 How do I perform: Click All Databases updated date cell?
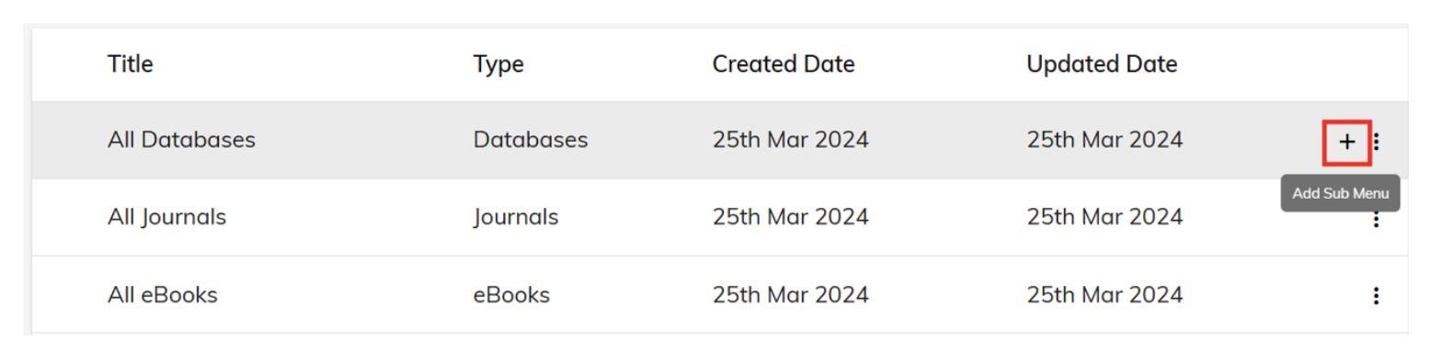click(x=1104, y=140)
